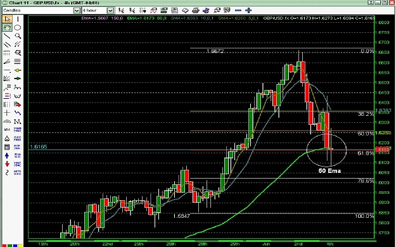Select the trend line tool
The height and width of the screenshot is (247, 396).
point(7,36)
